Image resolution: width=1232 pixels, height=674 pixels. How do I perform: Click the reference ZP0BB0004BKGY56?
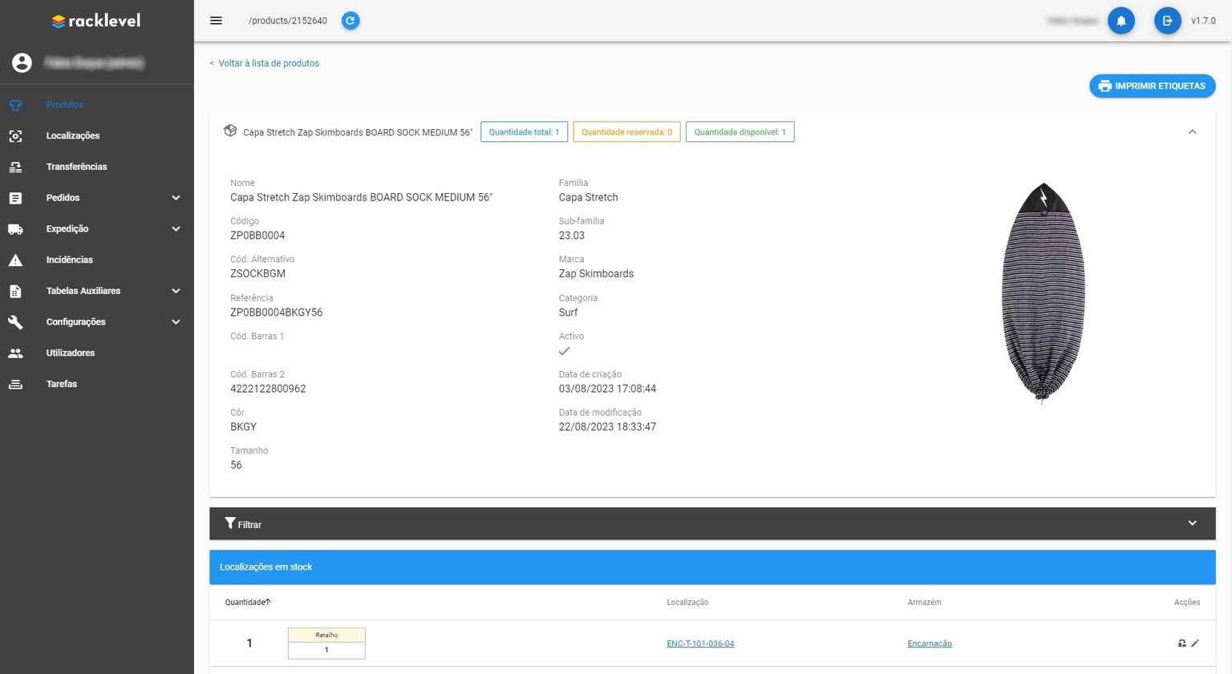(x=276, y=313)
